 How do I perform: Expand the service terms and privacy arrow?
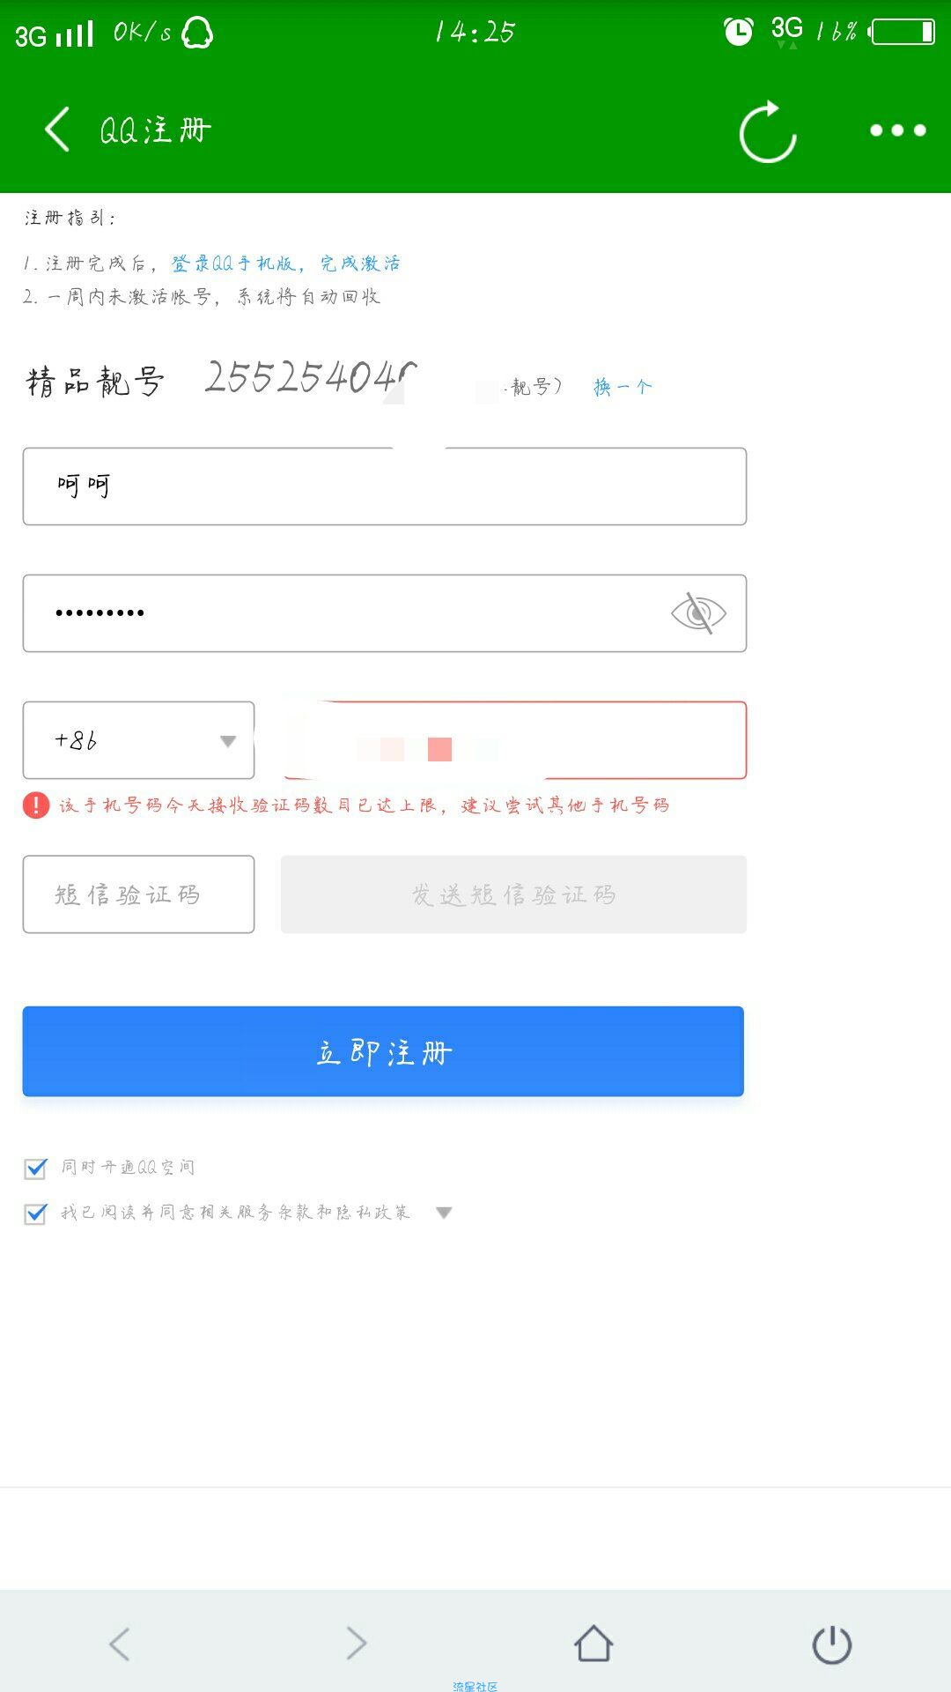tap(444, 1213)
